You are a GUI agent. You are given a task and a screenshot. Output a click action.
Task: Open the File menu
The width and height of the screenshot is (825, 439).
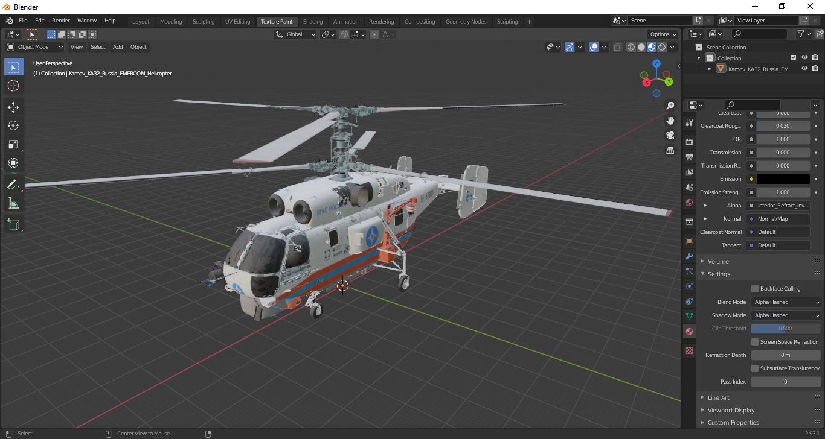pyautogui.click(x=23, y=21)
